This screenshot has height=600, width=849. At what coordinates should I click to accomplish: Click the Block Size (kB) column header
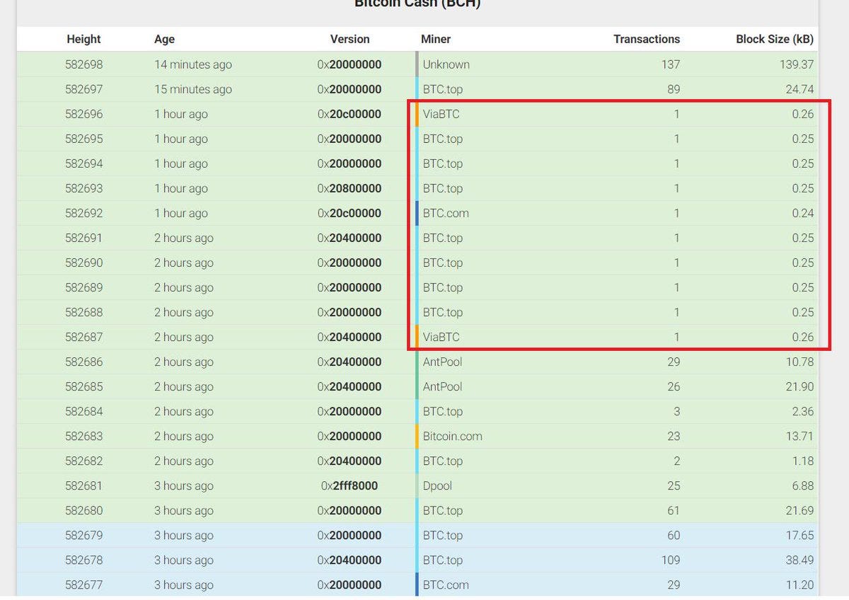pyautogui.click(x=775, y=39)
